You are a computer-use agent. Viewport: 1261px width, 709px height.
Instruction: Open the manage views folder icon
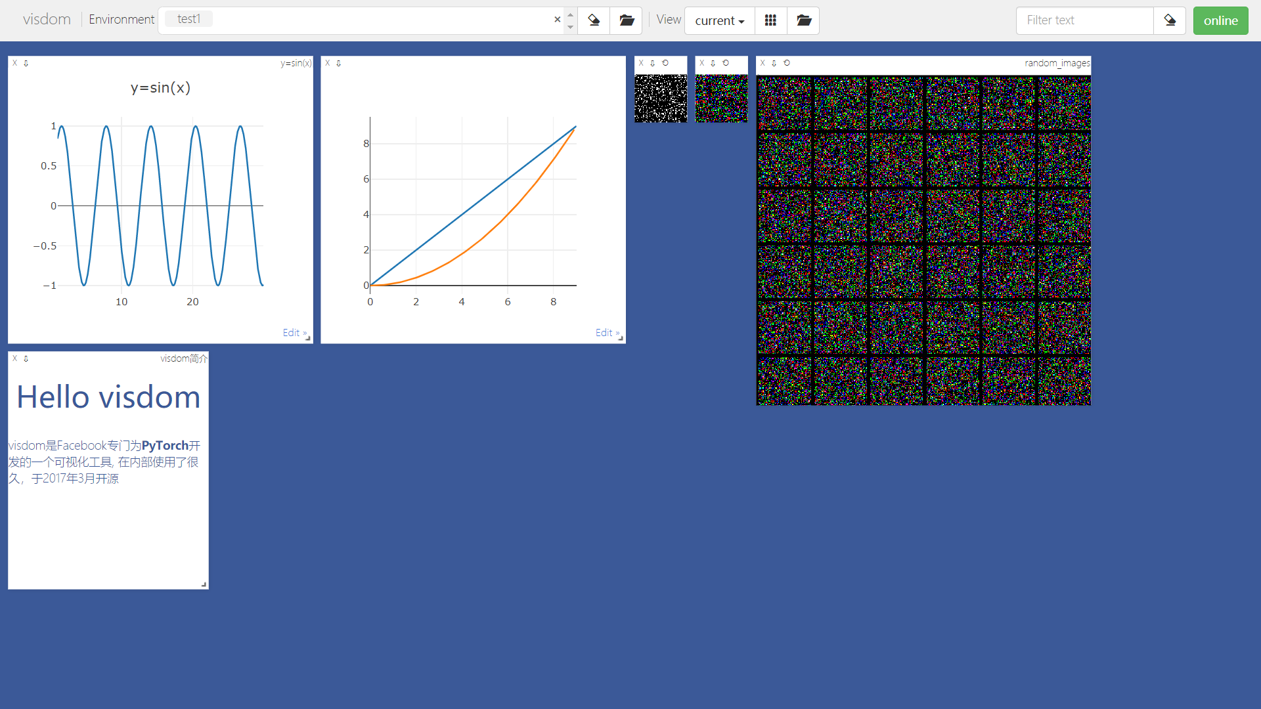[803, 20]
